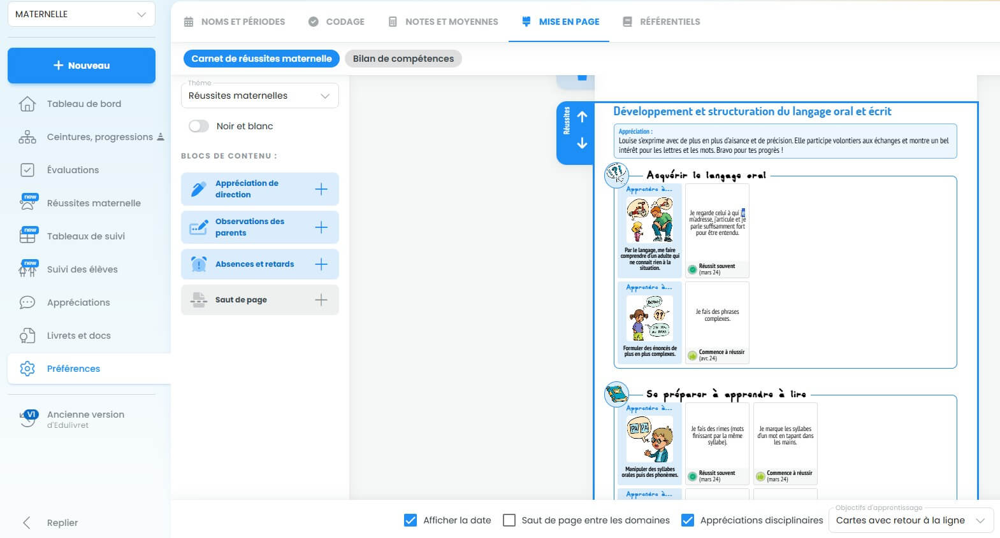Select the Bilan de compétences pill
1000x538 pixels.
point(403,59)
